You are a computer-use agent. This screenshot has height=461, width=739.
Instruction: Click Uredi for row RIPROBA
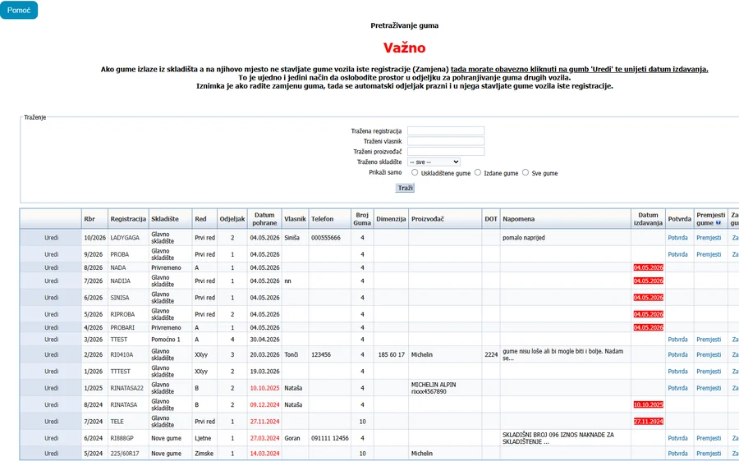[x=52, y=314]
